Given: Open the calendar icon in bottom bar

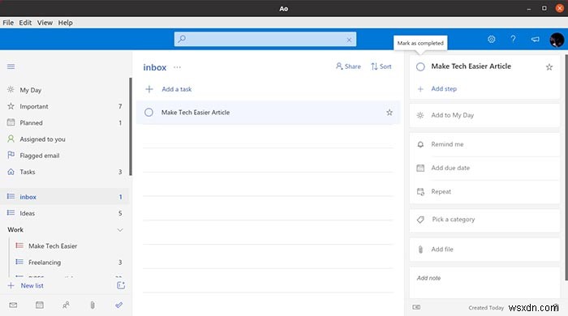Looking at the screenshot, I should point(40,305).
